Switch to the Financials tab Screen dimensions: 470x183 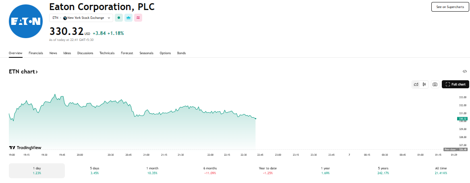(x=36, y=53)
